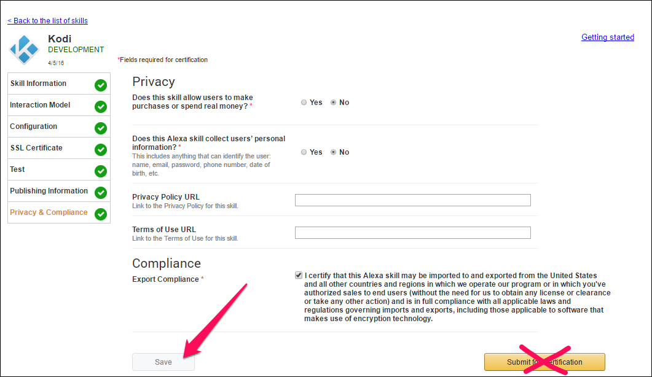Click Submit for Certification button
Image resolution: width=652 pixels, height=377 pixels.
click(544, 362)
